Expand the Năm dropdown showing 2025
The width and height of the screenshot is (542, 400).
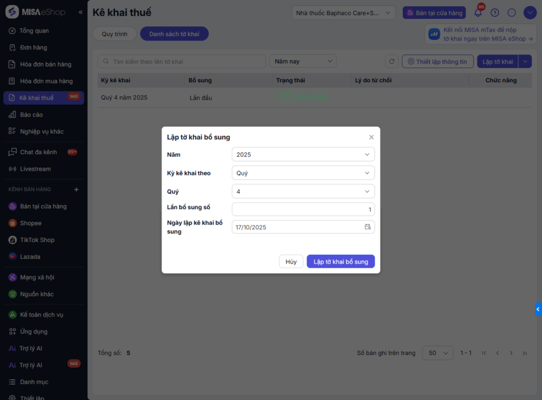tap(303, 154)
